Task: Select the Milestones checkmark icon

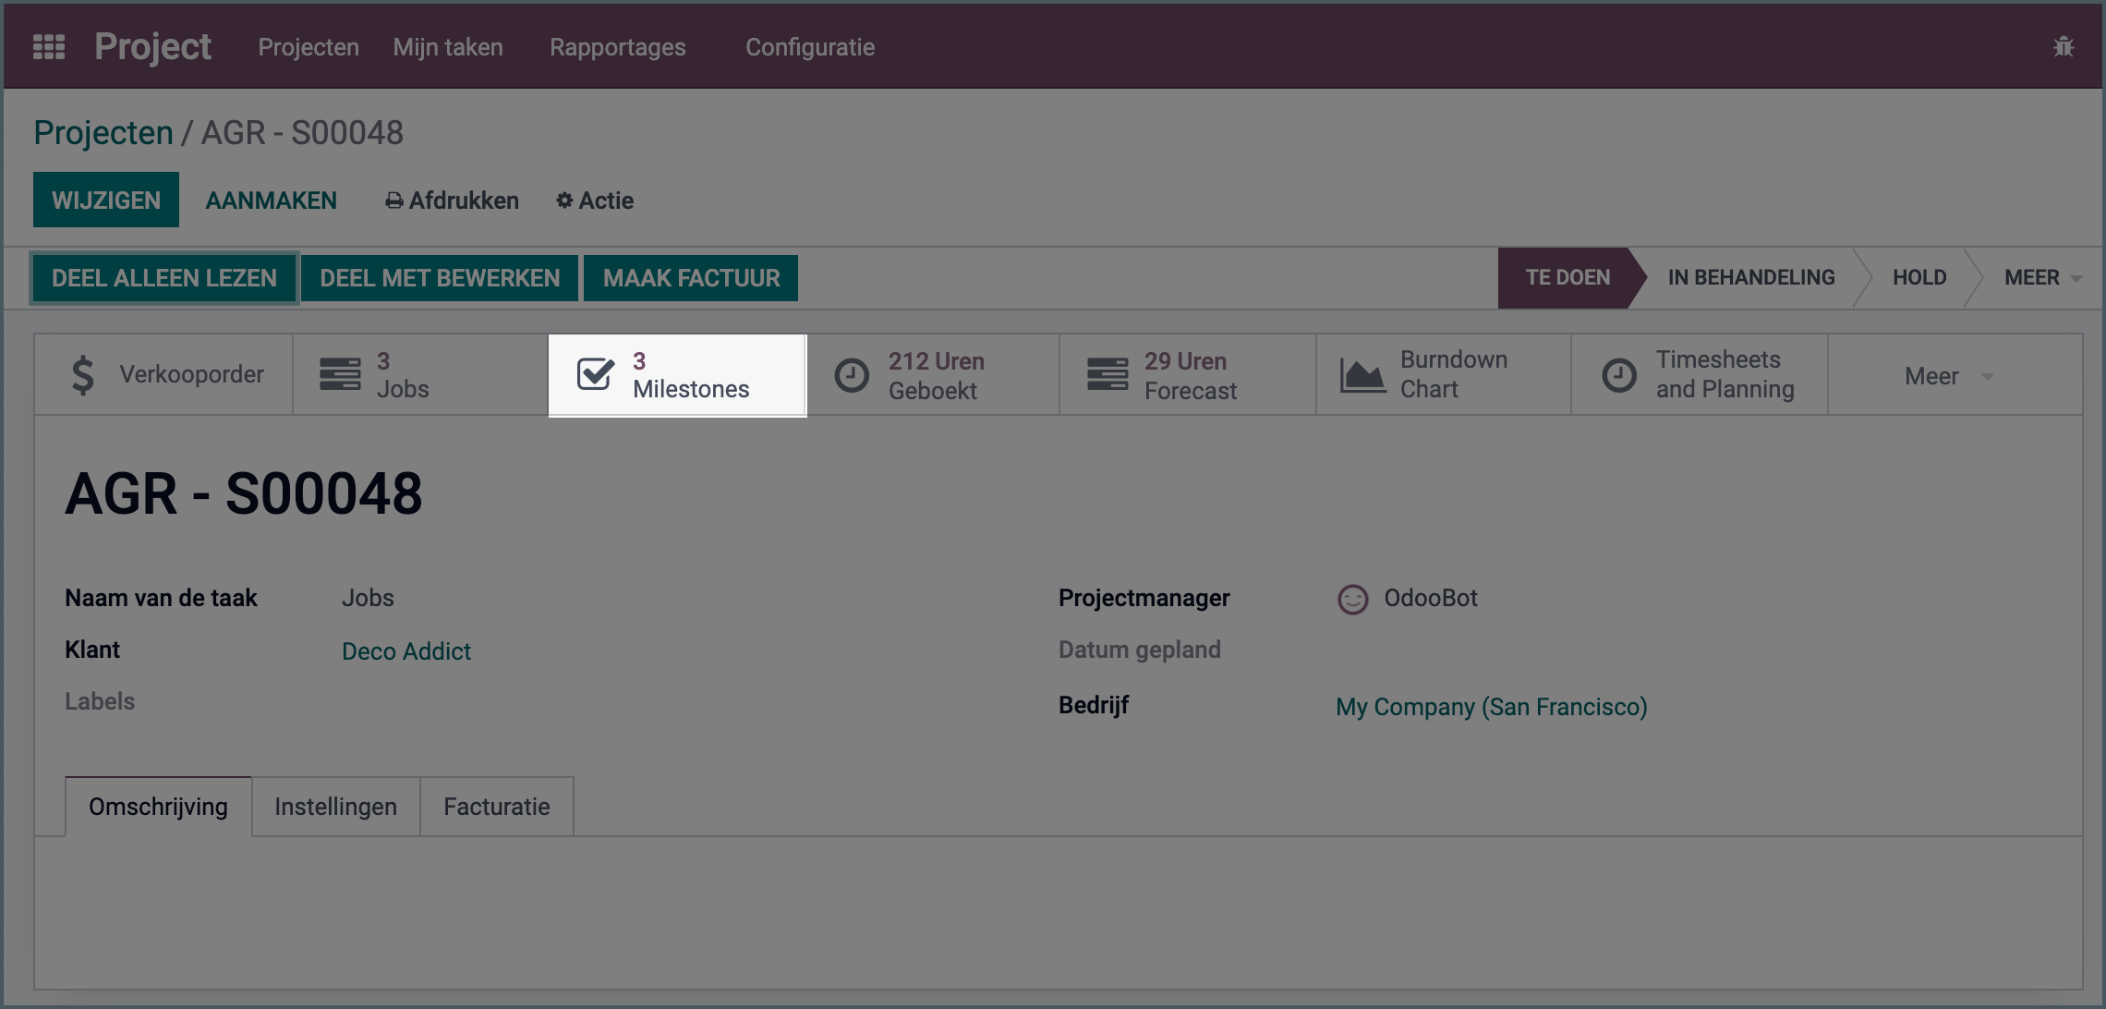Action: (596, 374)
